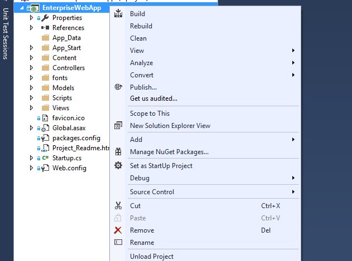This screenshot has width=352, height=261.
Task: Expand the Scripts folder arrow
Action: coord(31,98)
